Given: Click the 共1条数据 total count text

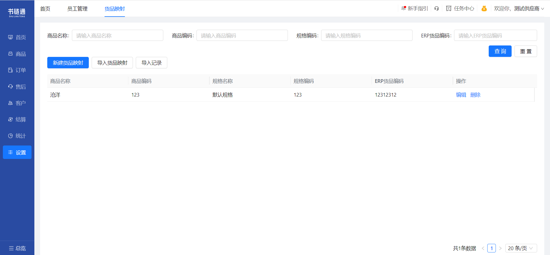Looking at the screenshot, I should [465, 248].
